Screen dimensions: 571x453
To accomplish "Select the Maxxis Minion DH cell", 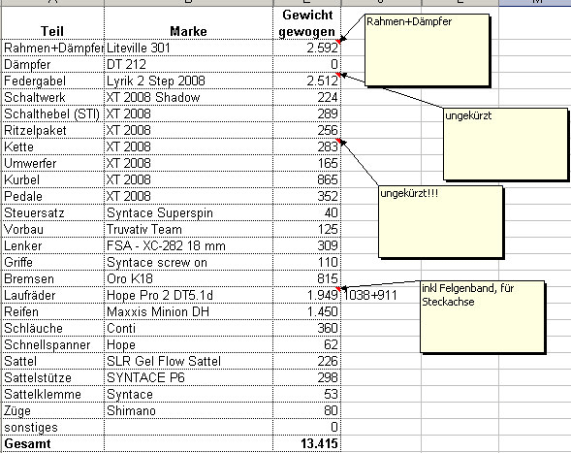I will click(189, 312).
